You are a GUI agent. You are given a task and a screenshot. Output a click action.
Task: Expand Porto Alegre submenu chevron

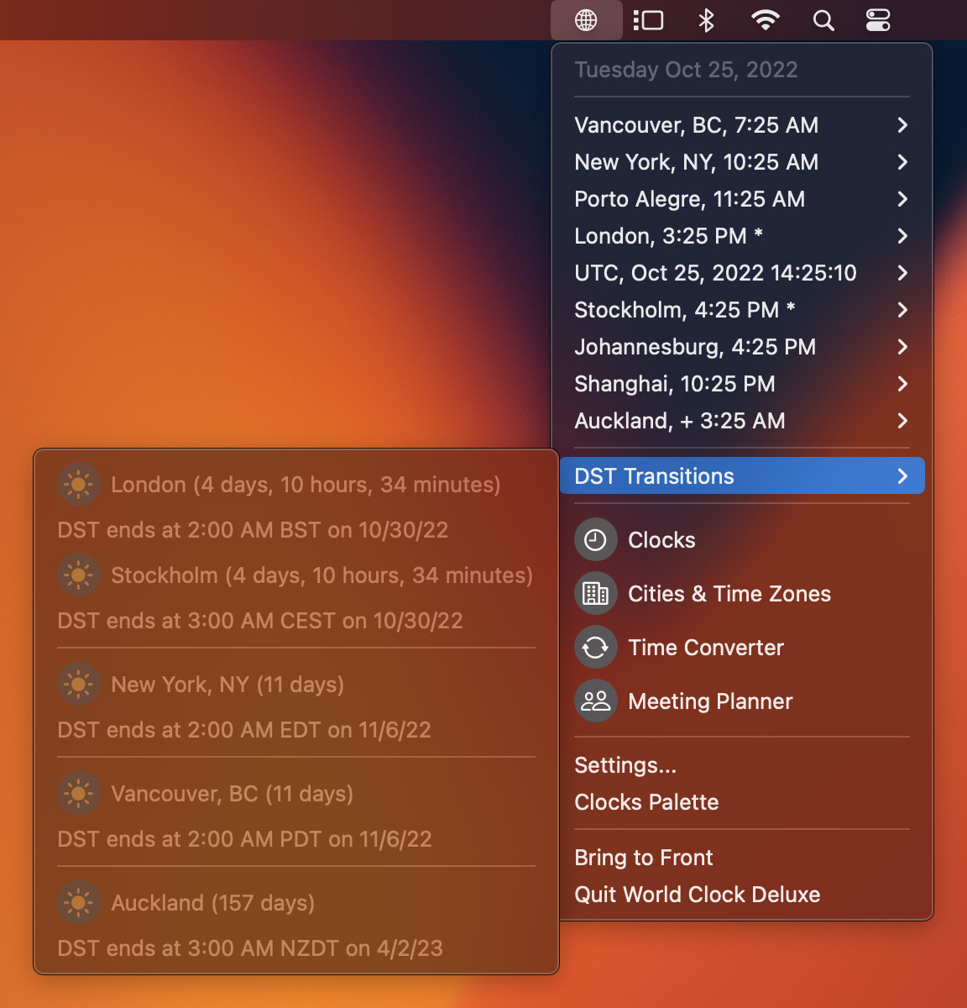coord(902,199)
